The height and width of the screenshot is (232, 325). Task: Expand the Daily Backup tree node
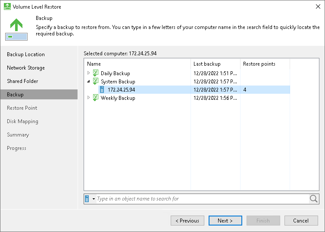[x=88, y=73]
